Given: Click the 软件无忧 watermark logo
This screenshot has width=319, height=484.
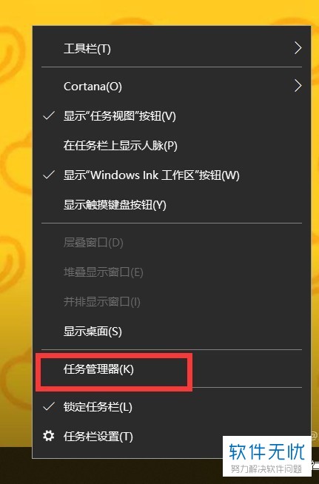Looking at the screenshot, I should [266, 456].
